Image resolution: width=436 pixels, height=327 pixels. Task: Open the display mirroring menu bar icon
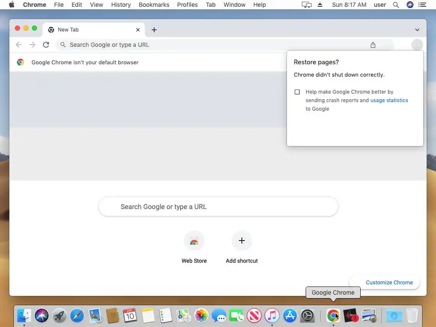point(307,5)
